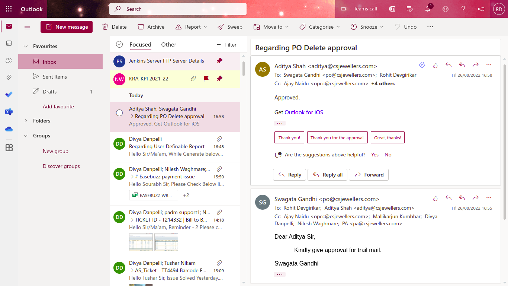The image size is (508, 286).
Task: Click the Add favourite link
Action: point(58,107)
